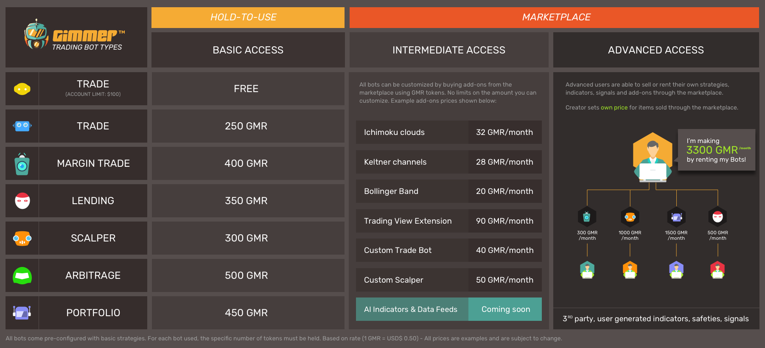Click the Gimmer robot logo
This screenshot has height=348, width=765.
pos(36,34)
